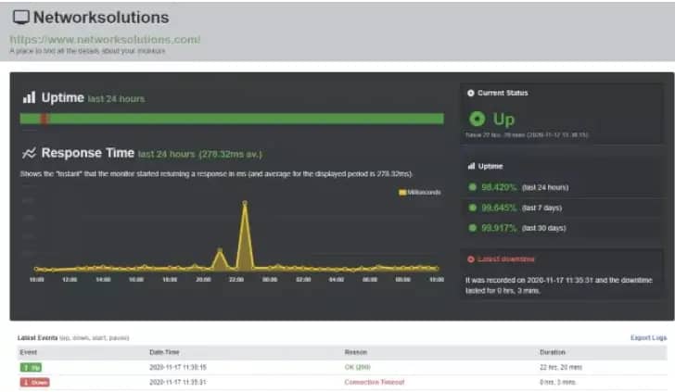Click the bar chart icon beside Uptime heading
This screenshot has height=392, width=675.
pos(30,97)
